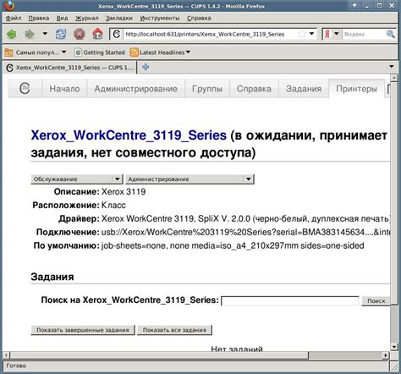The height and width of the screenshot is (374, 401).
Task: Click the Yandex search engine icon
Action: click(x=327, y=34)
